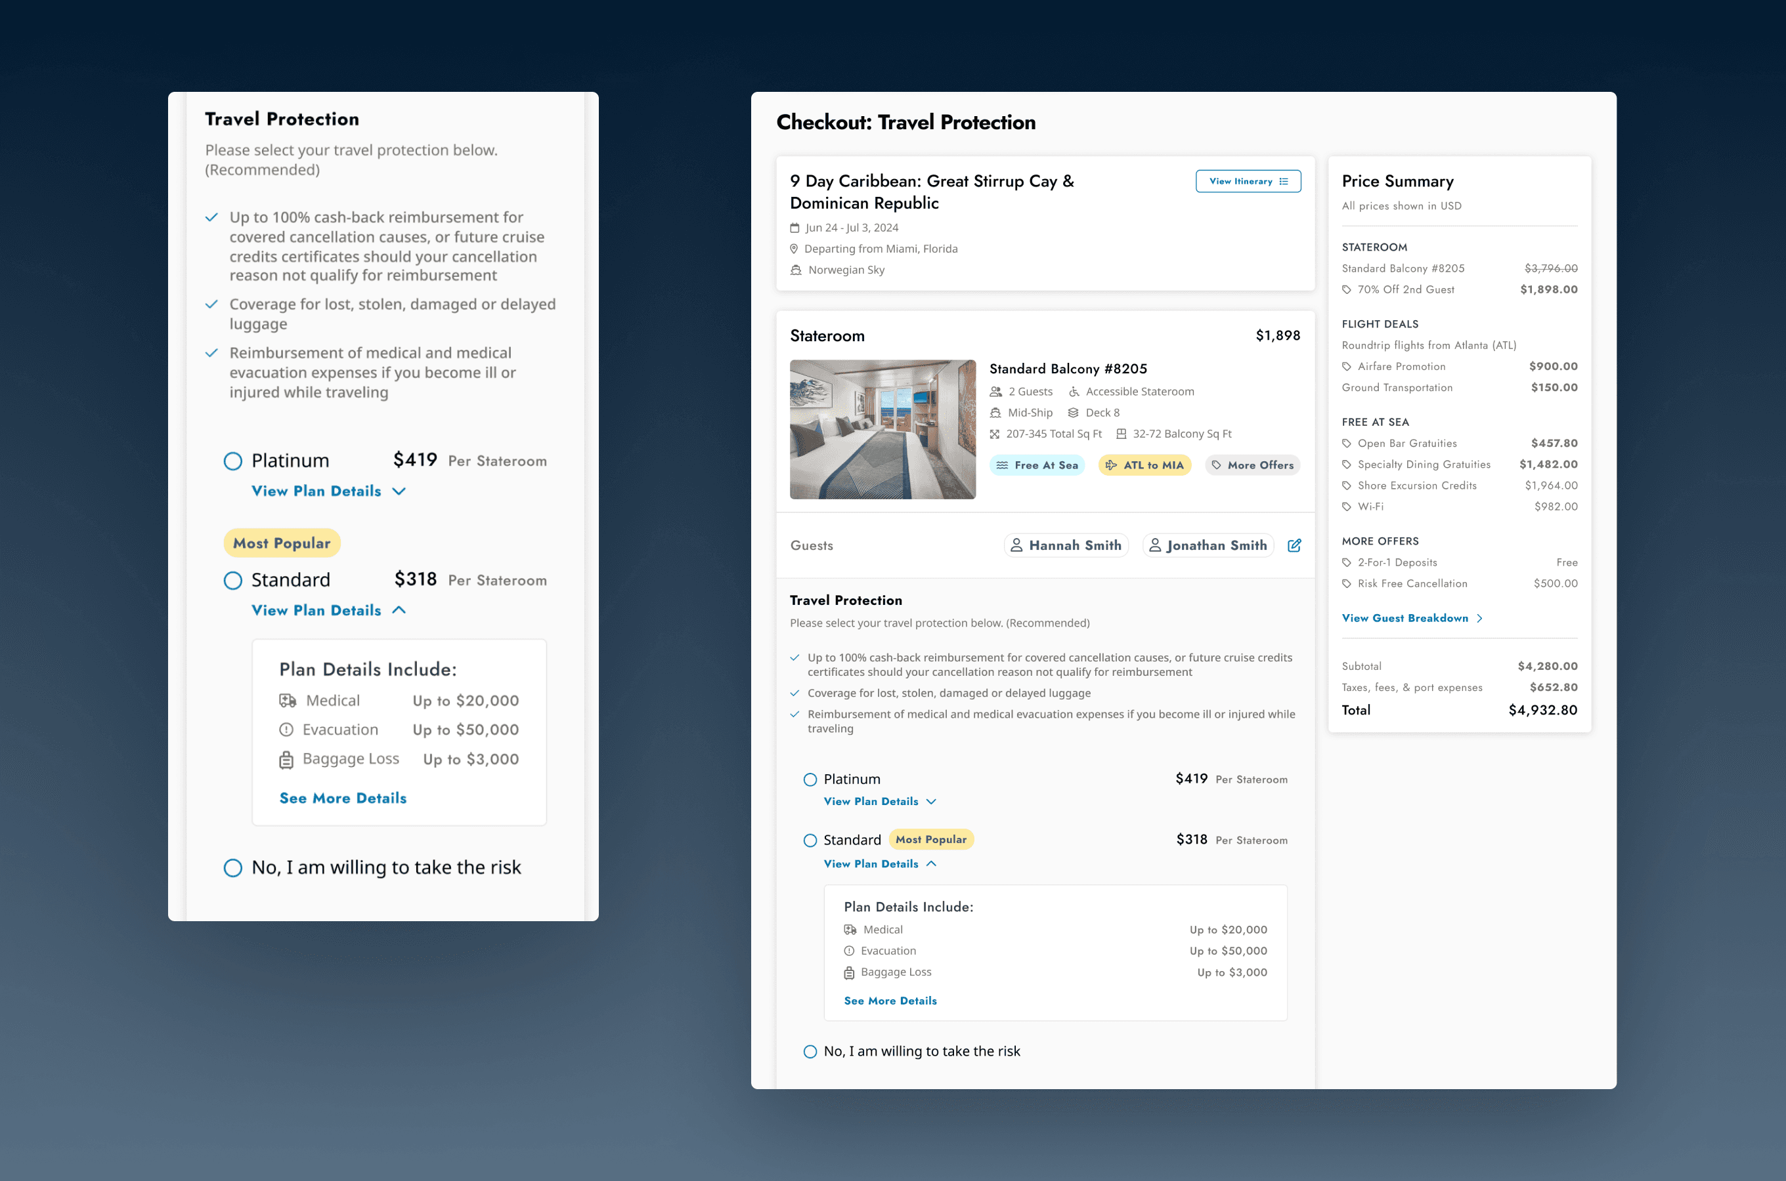The height and width of the screenshot is (1181, 1786).
Task: Click View Itinerary button
Action: click(1248, 182)
